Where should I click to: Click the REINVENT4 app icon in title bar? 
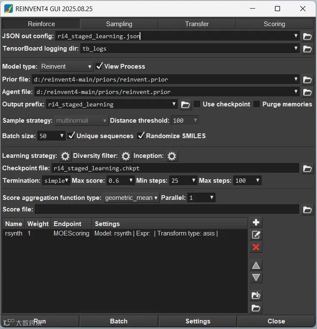tap(9, 9)
